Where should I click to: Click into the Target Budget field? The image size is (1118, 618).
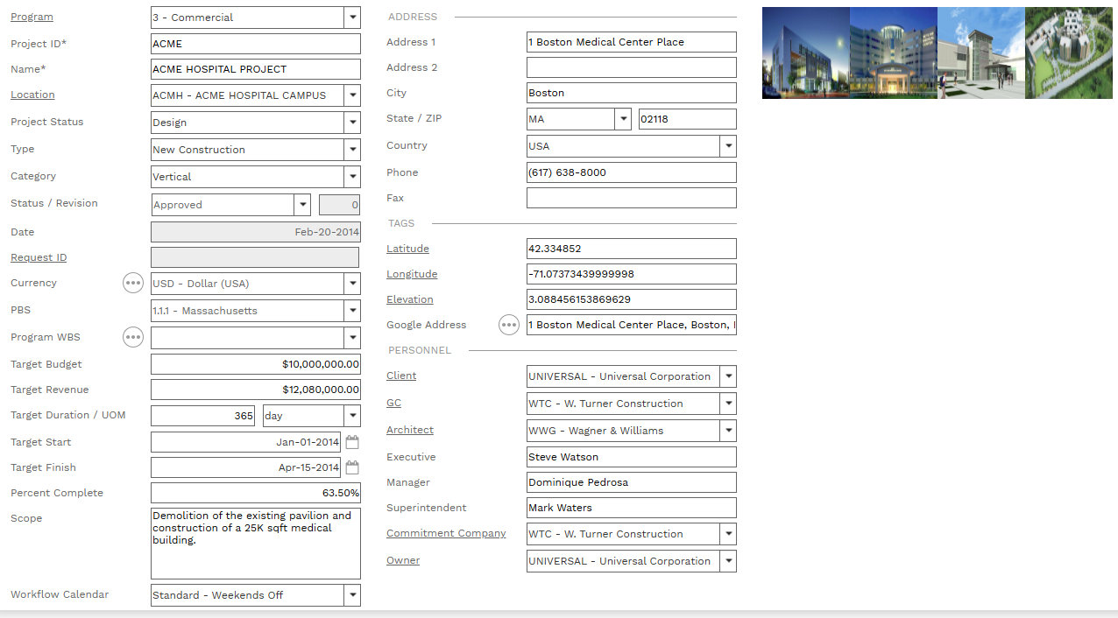pos(255,364)
